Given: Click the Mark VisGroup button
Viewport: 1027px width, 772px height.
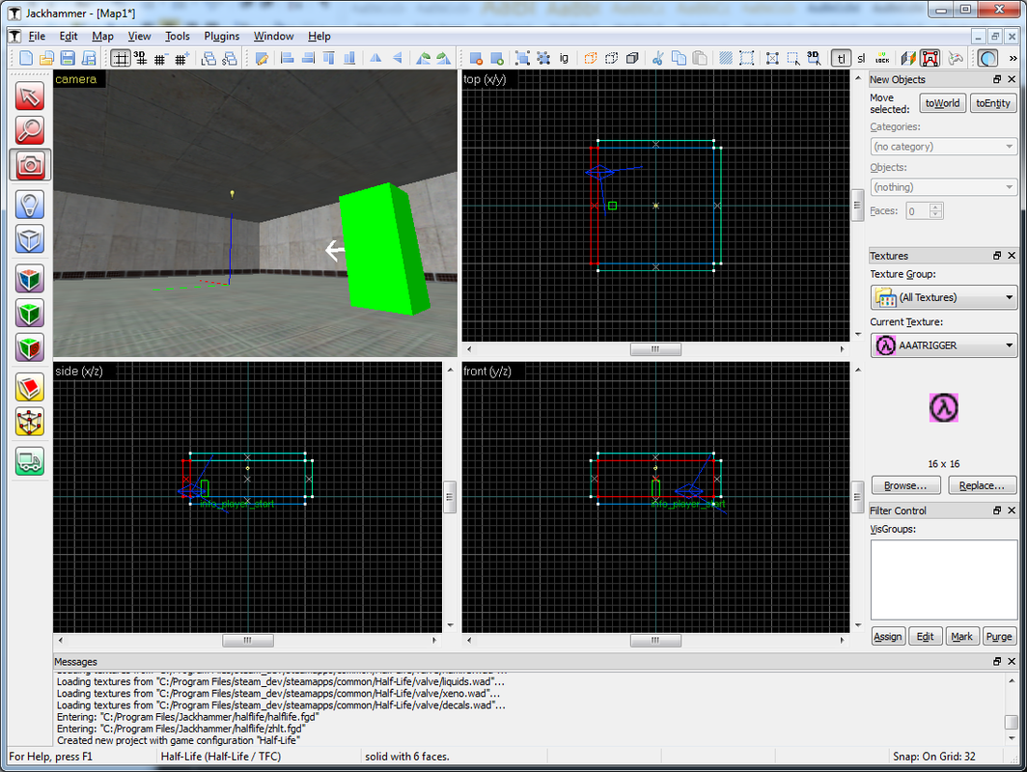Looking at the screenshot, I should click(x=961, y=637).
